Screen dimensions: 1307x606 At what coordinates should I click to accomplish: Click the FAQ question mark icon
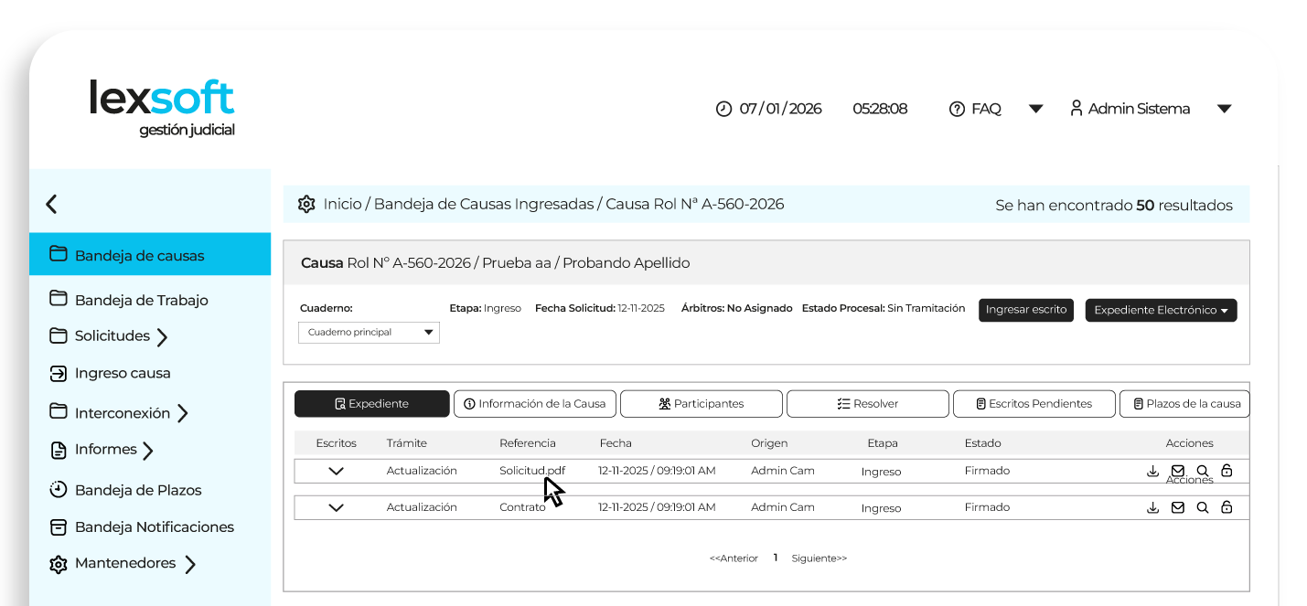coord(958,109)
